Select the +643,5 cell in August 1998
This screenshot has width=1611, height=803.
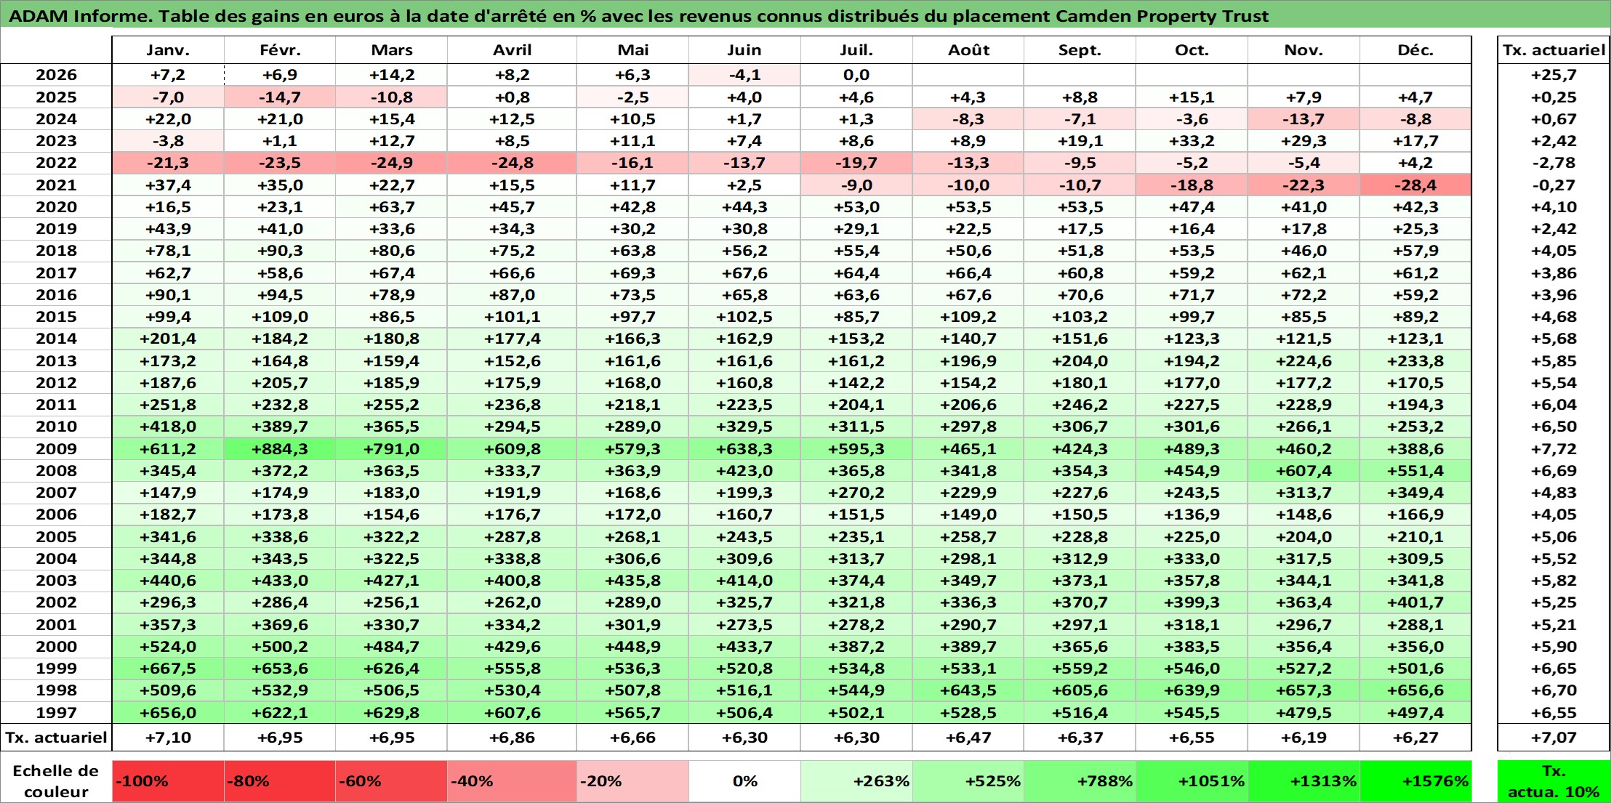pyautogui.click(x=968, y=690)
